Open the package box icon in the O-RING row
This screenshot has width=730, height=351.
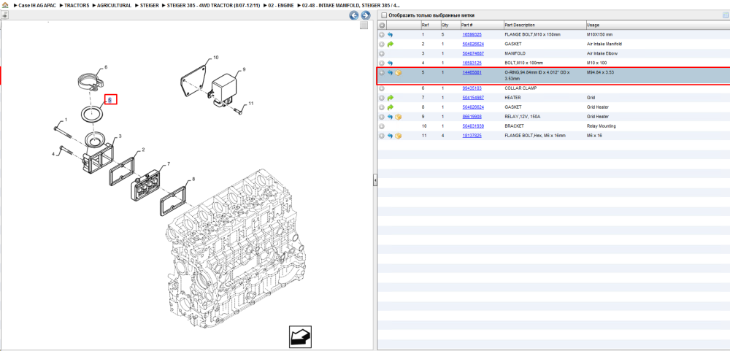(399, 73)
